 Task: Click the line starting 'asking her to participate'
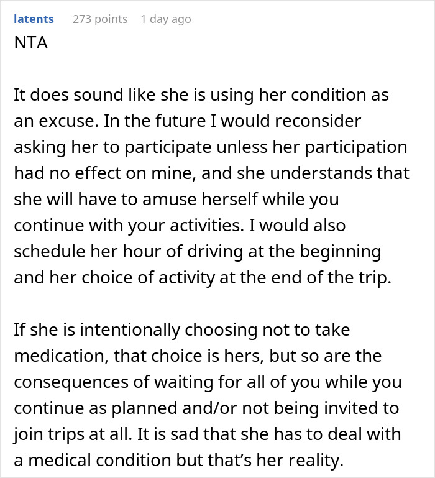point(210,147)
